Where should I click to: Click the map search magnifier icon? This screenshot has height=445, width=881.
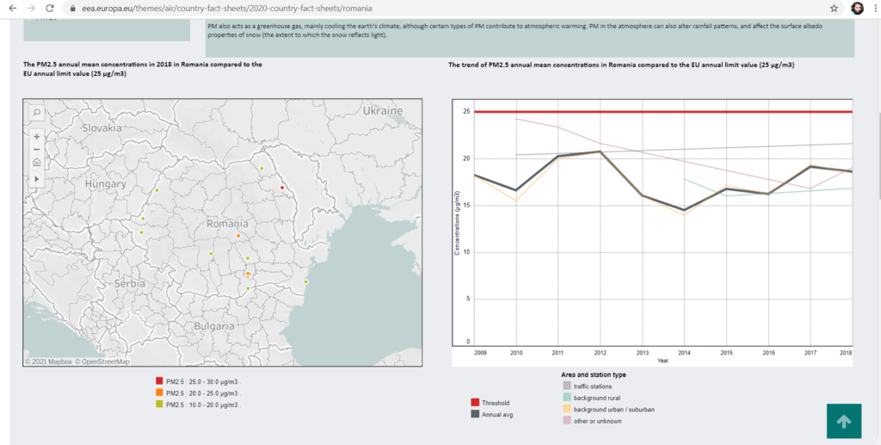(x=36, y=113)
